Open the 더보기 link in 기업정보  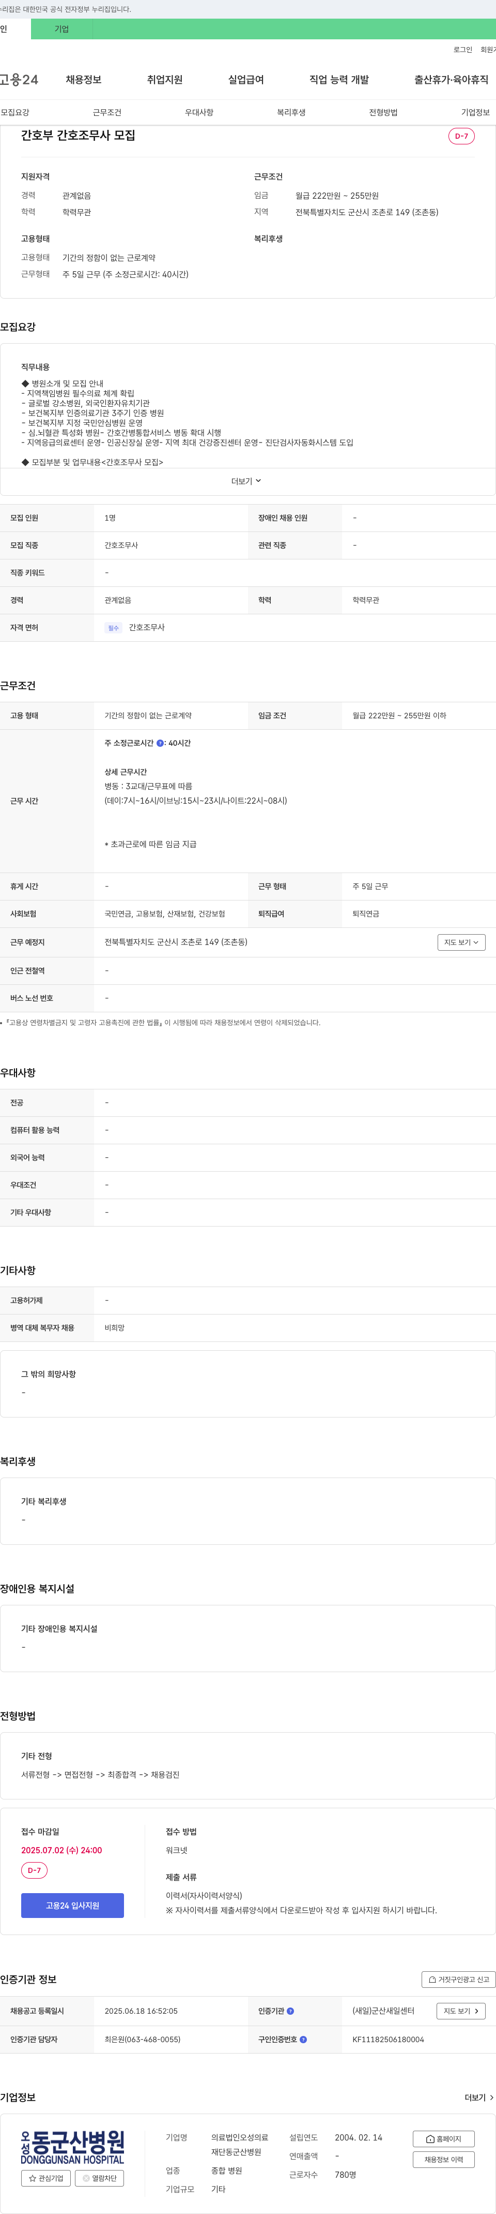click(479, 2098)
